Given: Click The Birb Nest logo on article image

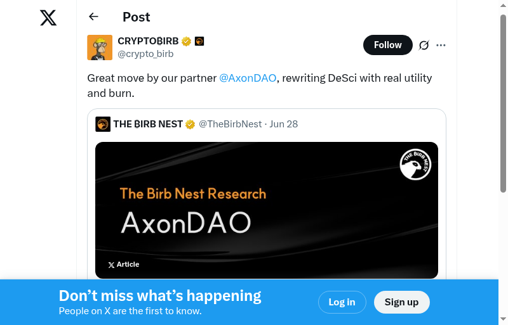Looking at the screenshot, I should click(x=415, y=165).
